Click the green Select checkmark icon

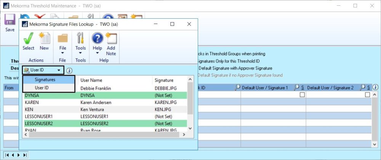tap(29, 38)
